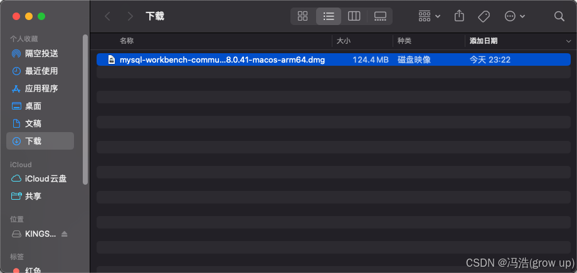This screenshot has width=577, height=273.
Task: Open the more actions ellipsis menu
Action: 514,16
